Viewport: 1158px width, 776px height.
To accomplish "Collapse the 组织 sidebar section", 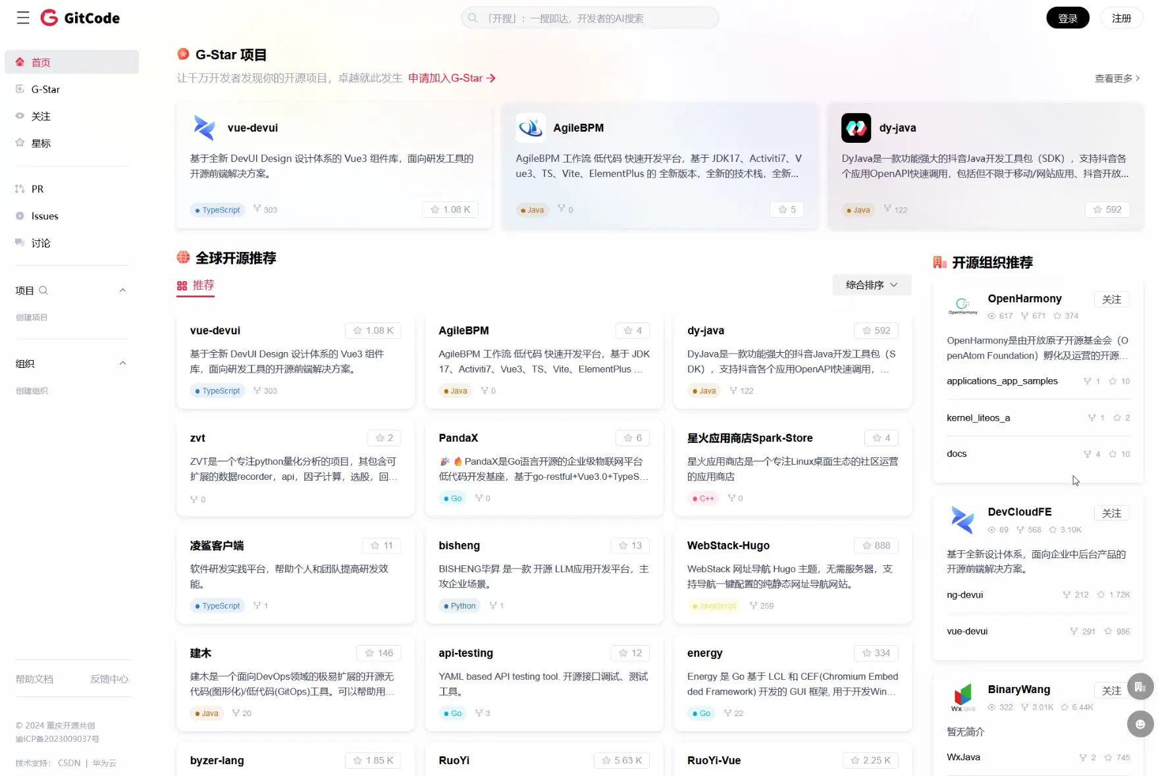I will coord(122,363).
